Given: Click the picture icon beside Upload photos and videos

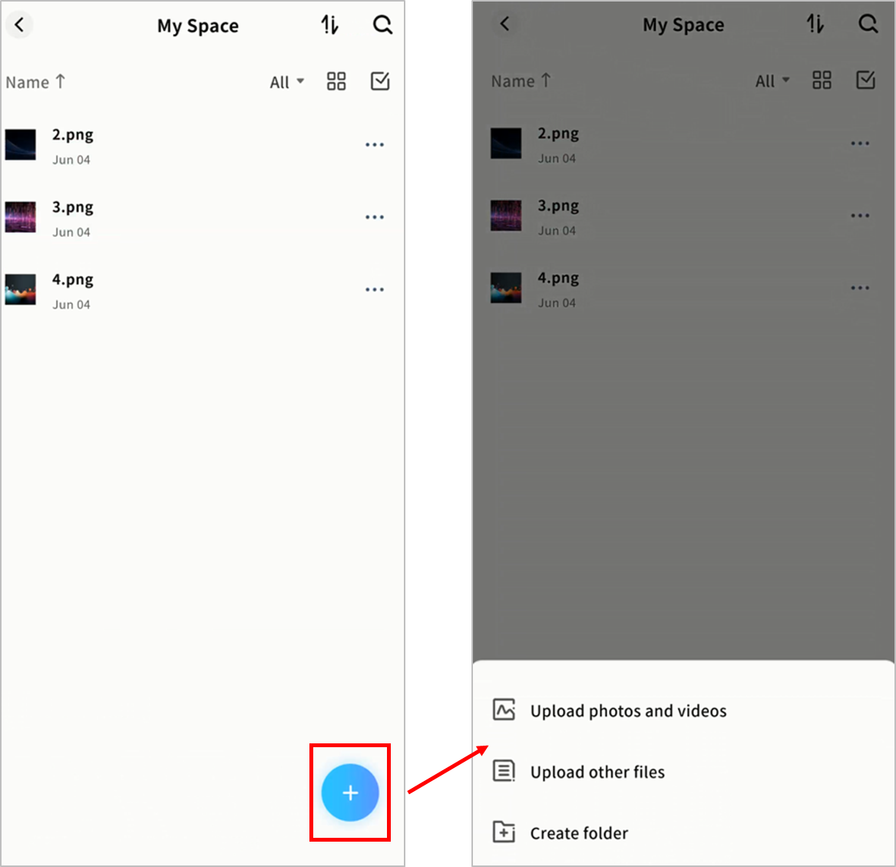Looking at the screenshot, I should [x=504, y=710].
